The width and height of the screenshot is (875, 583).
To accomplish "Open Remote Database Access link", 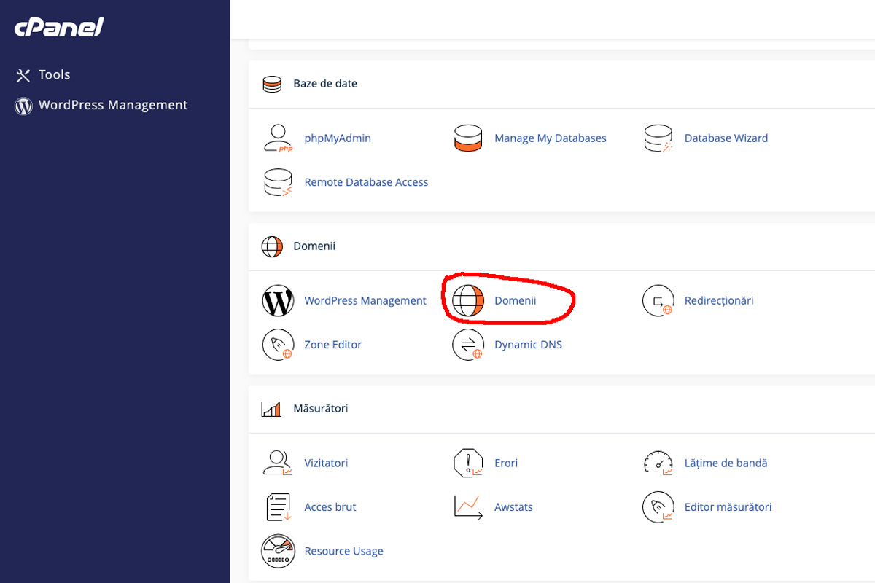I will pos(366,182).
